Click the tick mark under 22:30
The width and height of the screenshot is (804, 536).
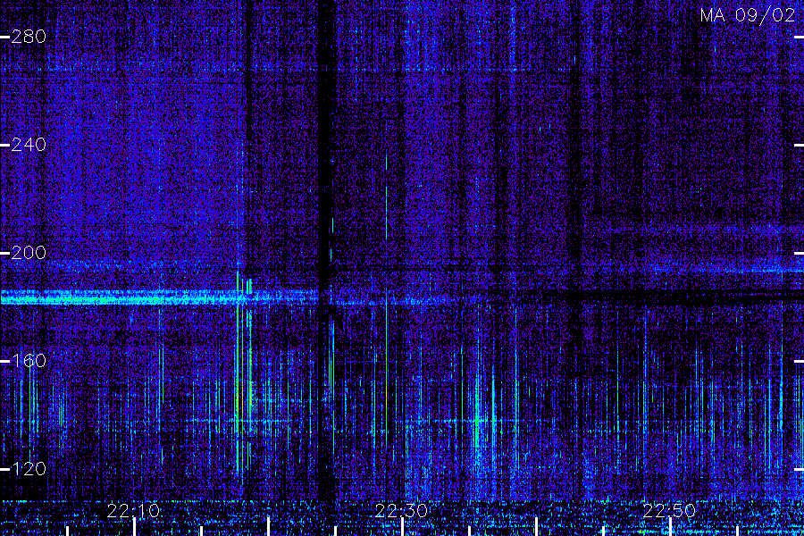(403, 527)
